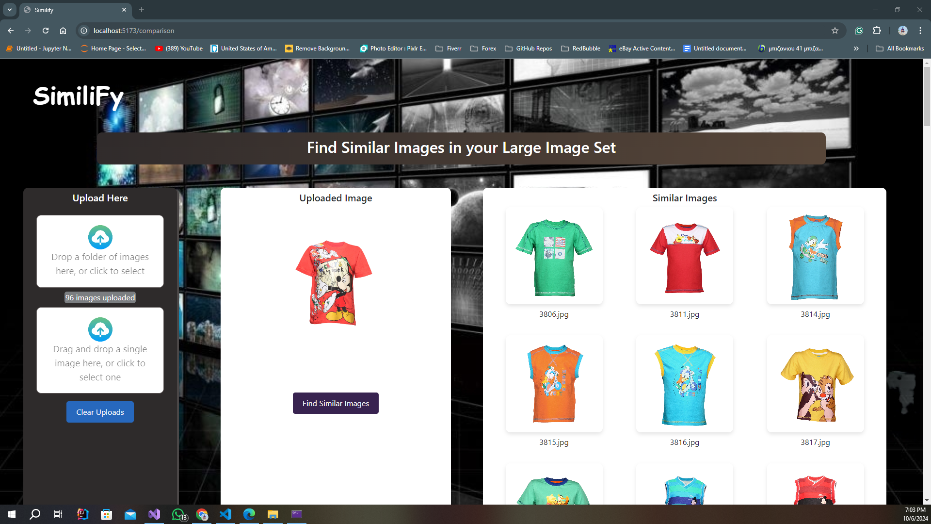
Task: Open the GitHub Repos bookmark folder
Action: pyautogui.click(x=529, y=49)
